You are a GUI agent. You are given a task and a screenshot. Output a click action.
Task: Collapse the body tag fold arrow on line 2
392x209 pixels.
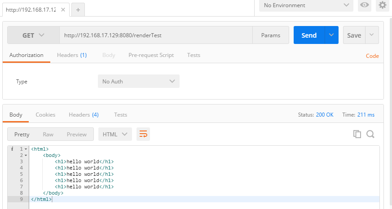(26, 155)
